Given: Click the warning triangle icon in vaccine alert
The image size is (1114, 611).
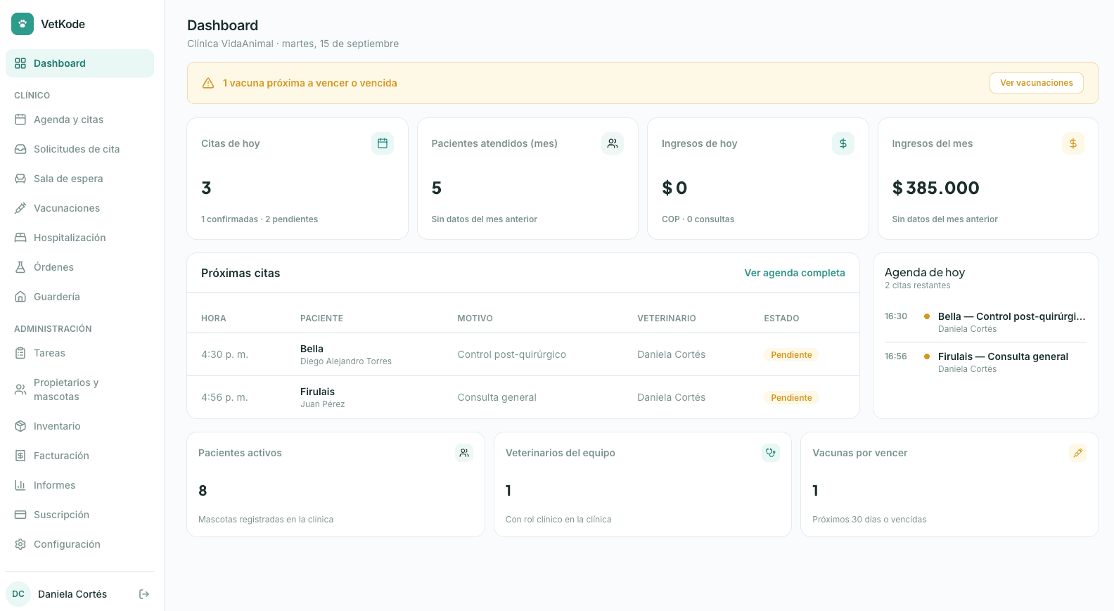Looking at the screenshot, I should pyautogui.click(x=208, y=83).
